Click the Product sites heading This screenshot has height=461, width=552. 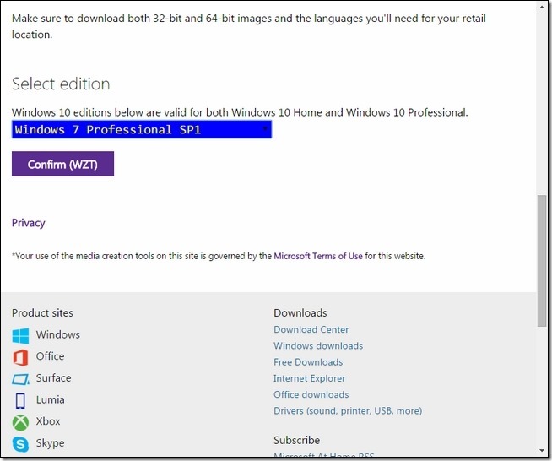pos(42,312)
